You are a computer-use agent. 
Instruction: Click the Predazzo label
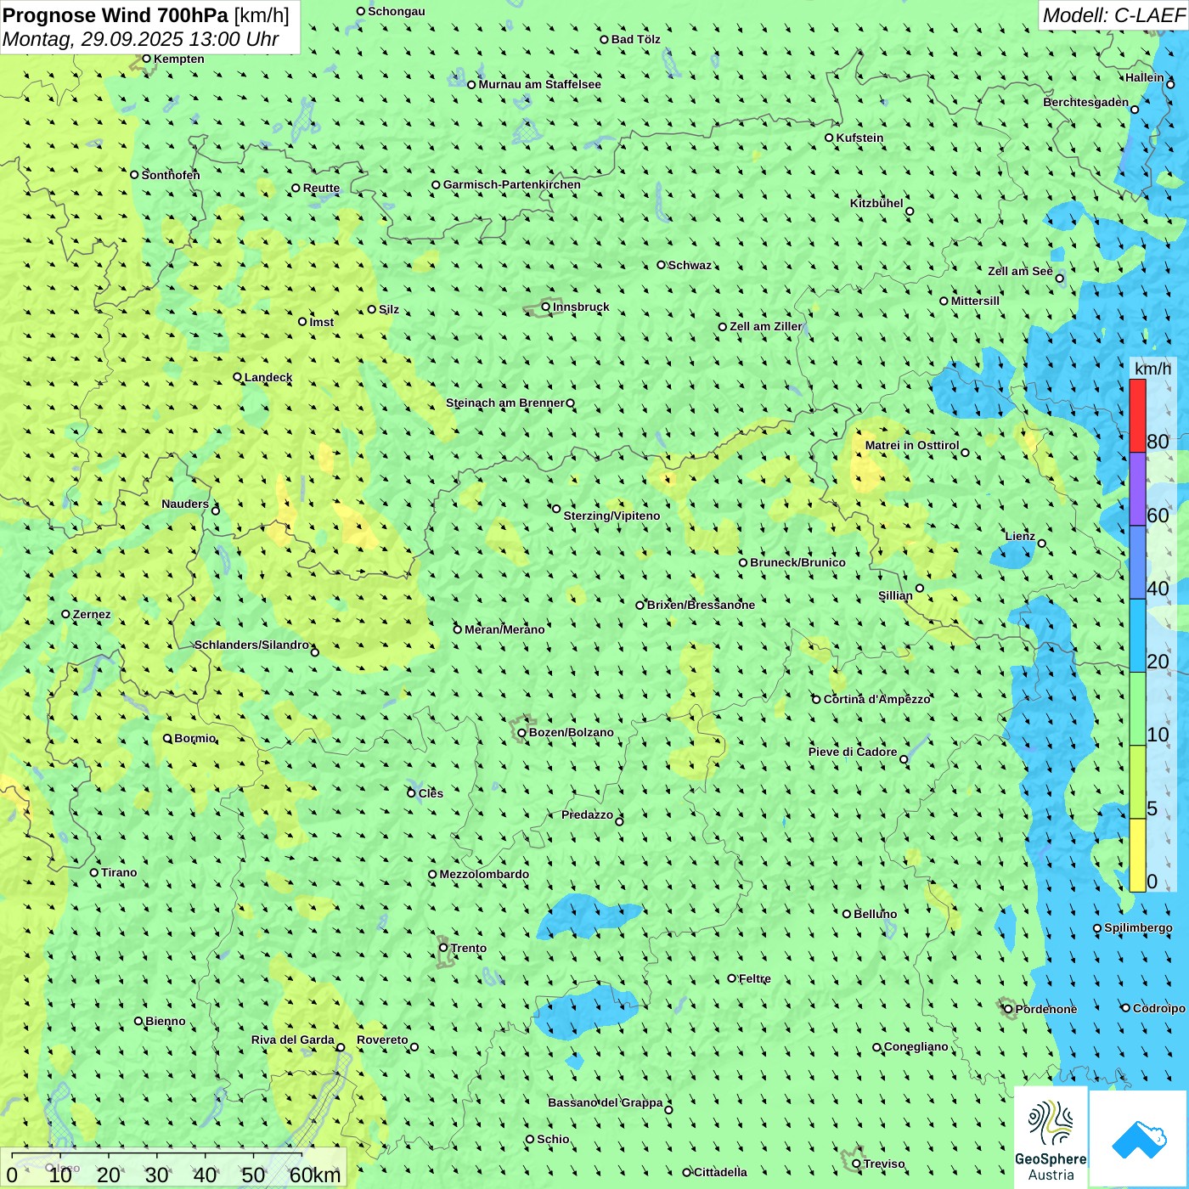click(x=587, y=814)
